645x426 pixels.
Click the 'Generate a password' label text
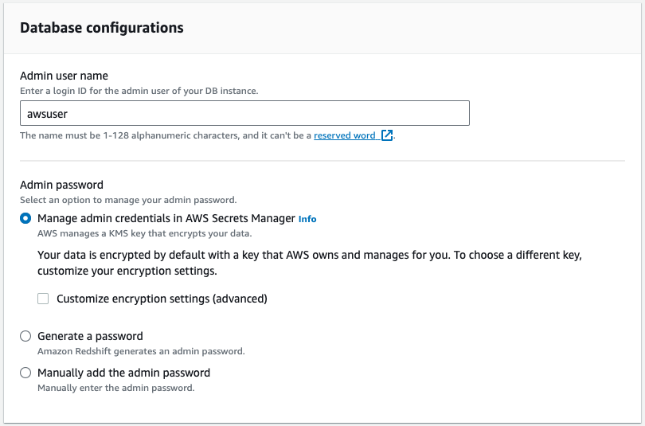pos(90,336)
